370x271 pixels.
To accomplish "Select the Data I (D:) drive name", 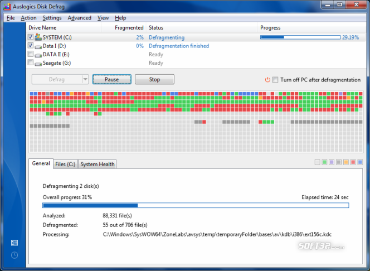I will (x=54, y=46).
